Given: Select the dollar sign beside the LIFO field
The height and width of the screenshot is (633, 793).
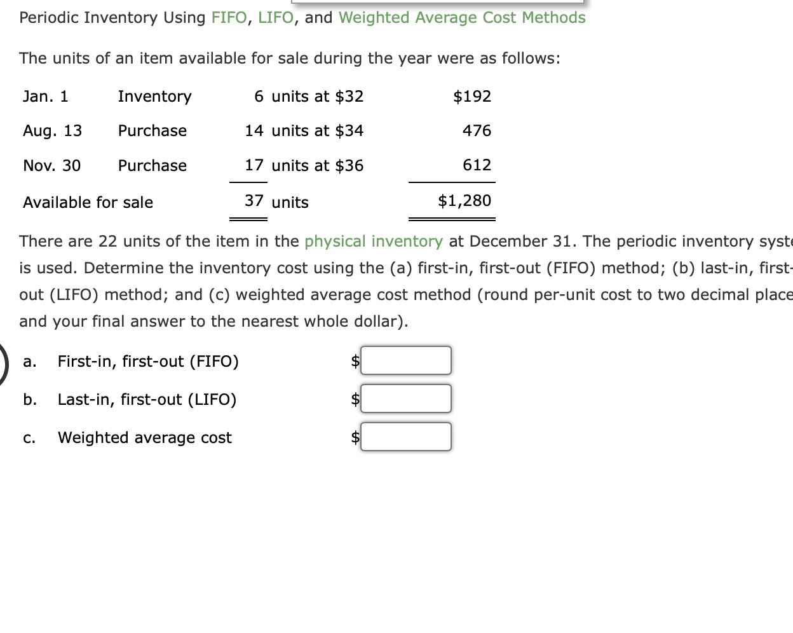Looking at the screenshot, I should point(355,398).
